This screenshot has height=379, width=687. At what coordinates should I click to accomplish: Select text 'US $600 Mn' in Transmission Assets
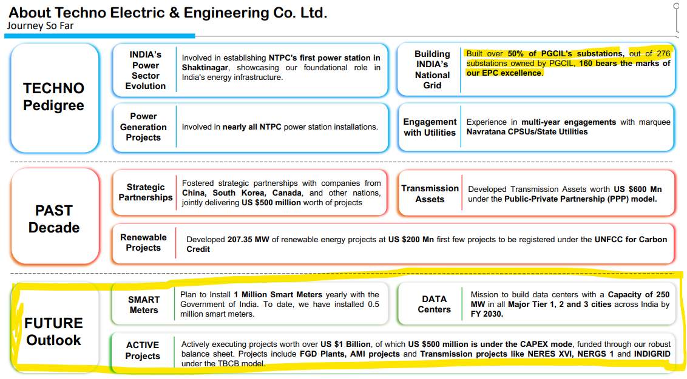pyautogui.click(x=637, y=189)
